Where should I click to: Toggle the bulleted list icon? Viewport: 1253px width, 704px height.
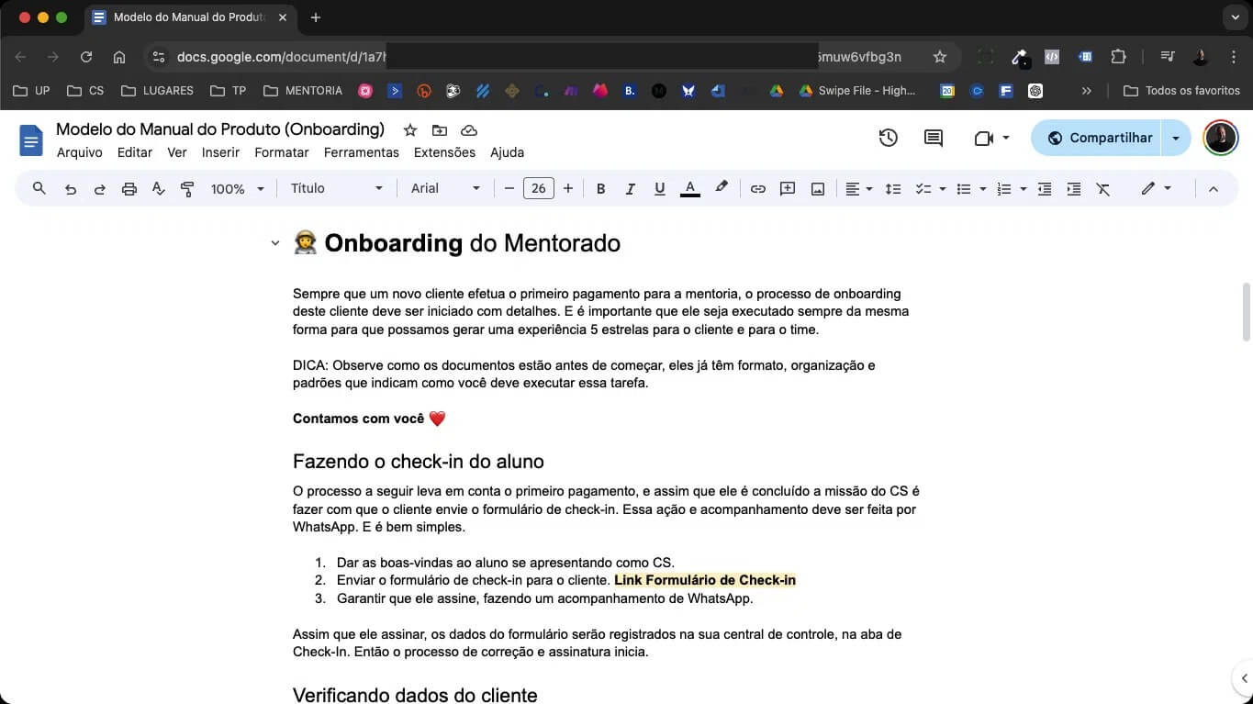click(964, 188)
